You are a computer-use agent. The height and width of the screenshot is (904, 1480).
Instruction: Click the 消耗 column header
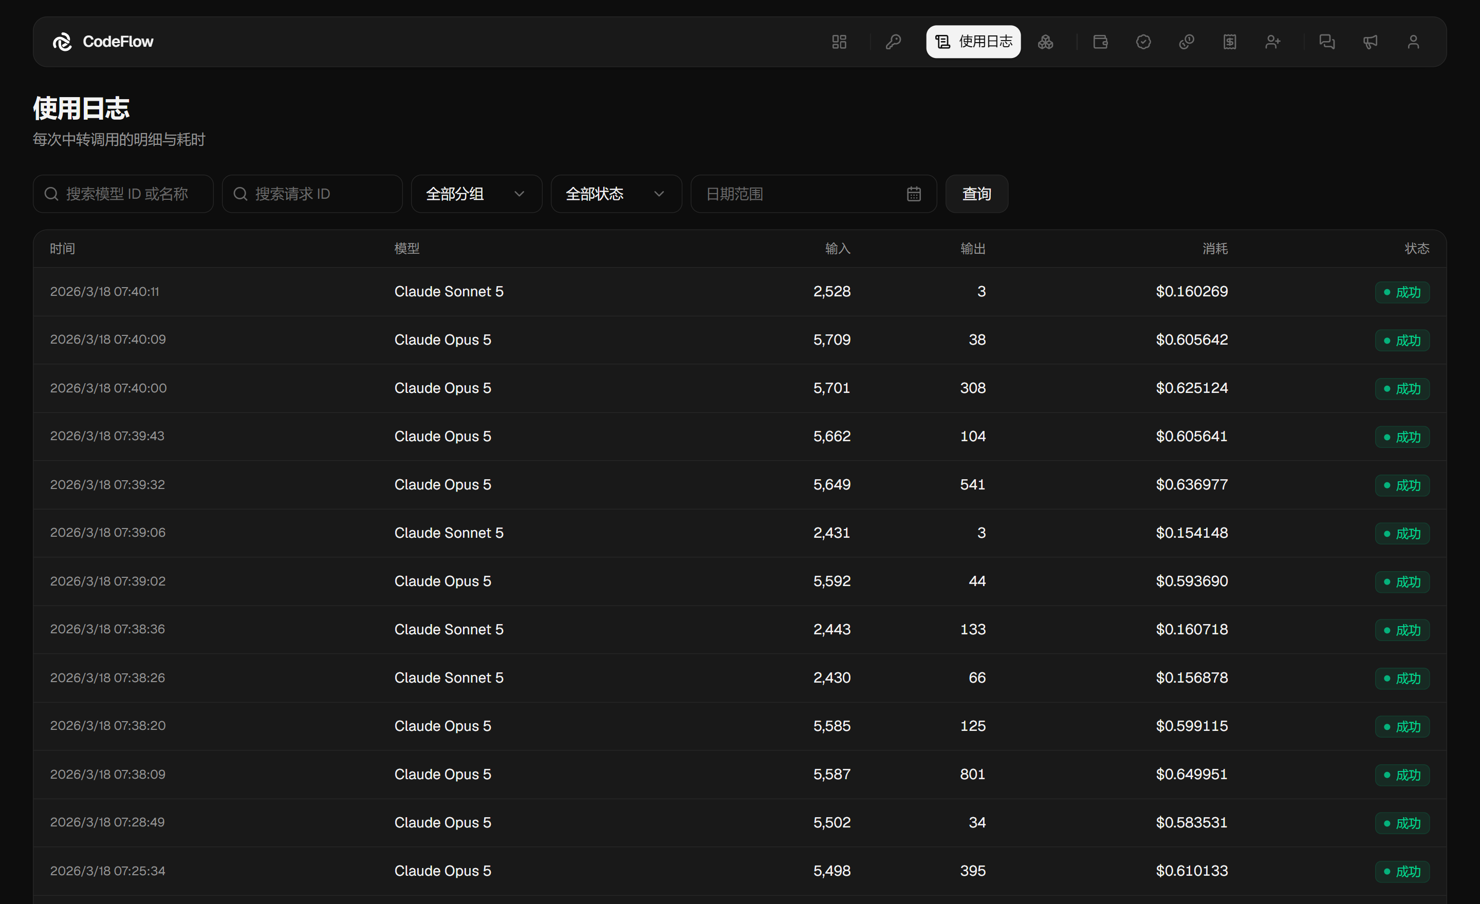(x=1215, y=249)
